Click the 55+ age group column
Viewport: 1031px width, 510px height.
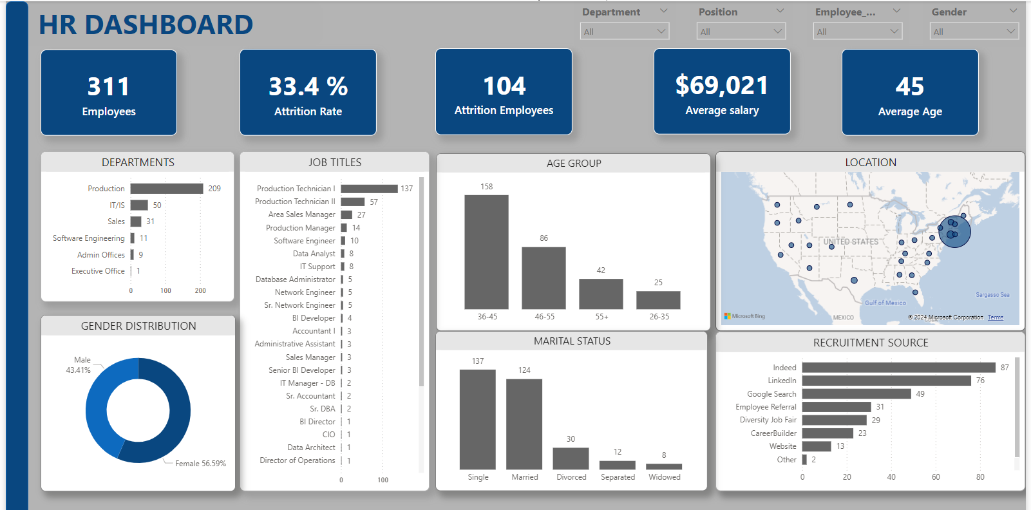click(601, 294)
